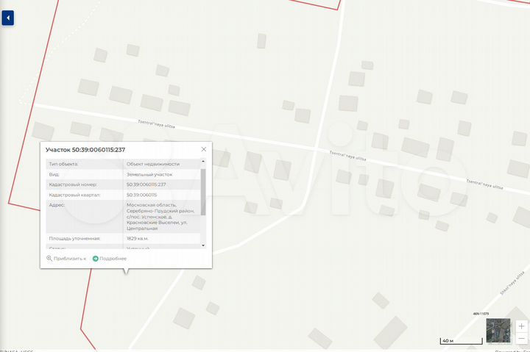Click the popup title Участок 50:39:0060115:237
The height and width of the screenshot is (352, 530).
(85, 150)
